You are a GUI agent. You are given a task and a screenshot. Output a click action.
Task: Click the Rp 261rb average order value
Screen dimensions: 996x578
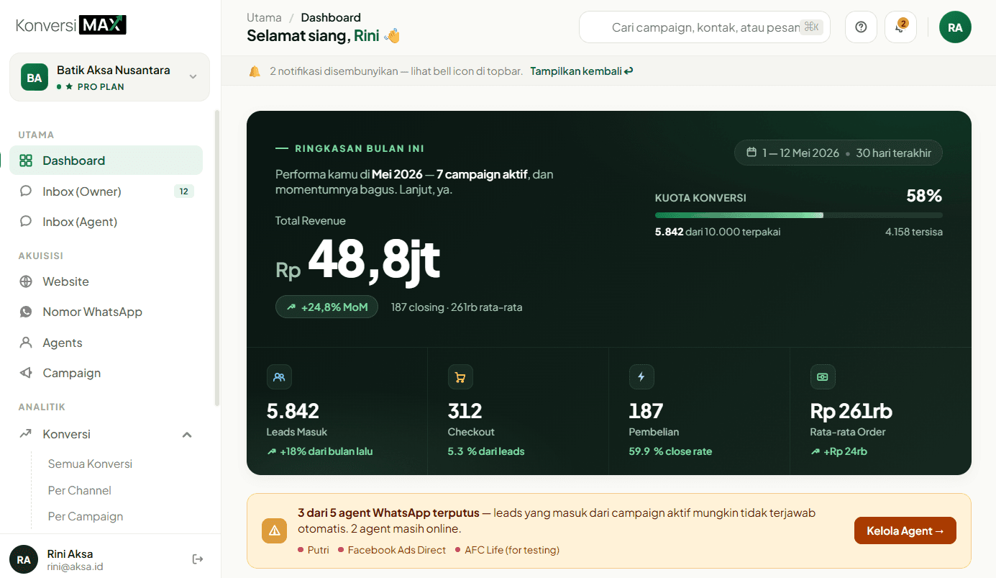tap(851, 411)
